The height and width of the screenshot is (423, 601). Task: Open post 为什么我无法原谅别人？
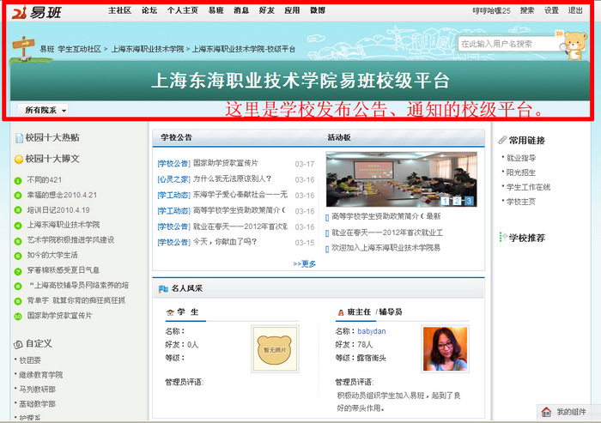232,179
